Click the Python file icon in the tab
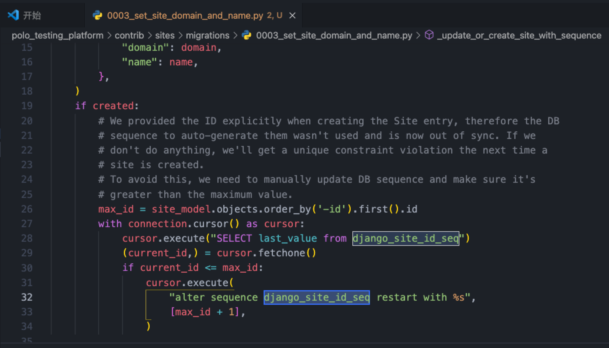This screenshot has width=609, height=348. click(x=97, y=15)
